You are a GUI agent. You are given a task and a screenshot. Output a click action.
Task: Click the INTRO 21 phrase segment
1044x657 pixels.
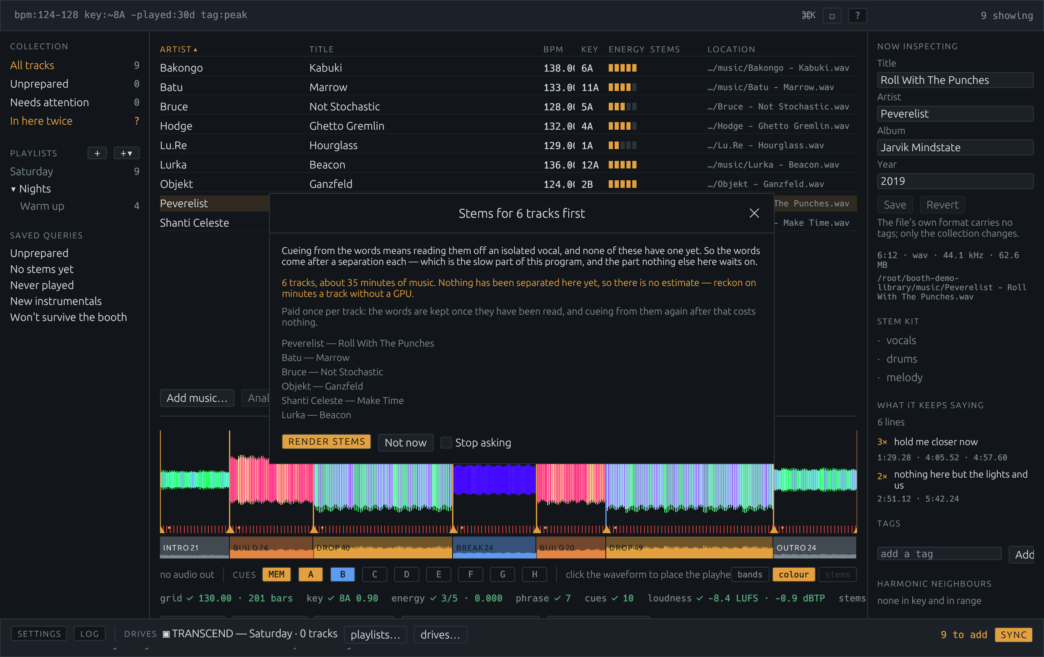pos(194,548)
